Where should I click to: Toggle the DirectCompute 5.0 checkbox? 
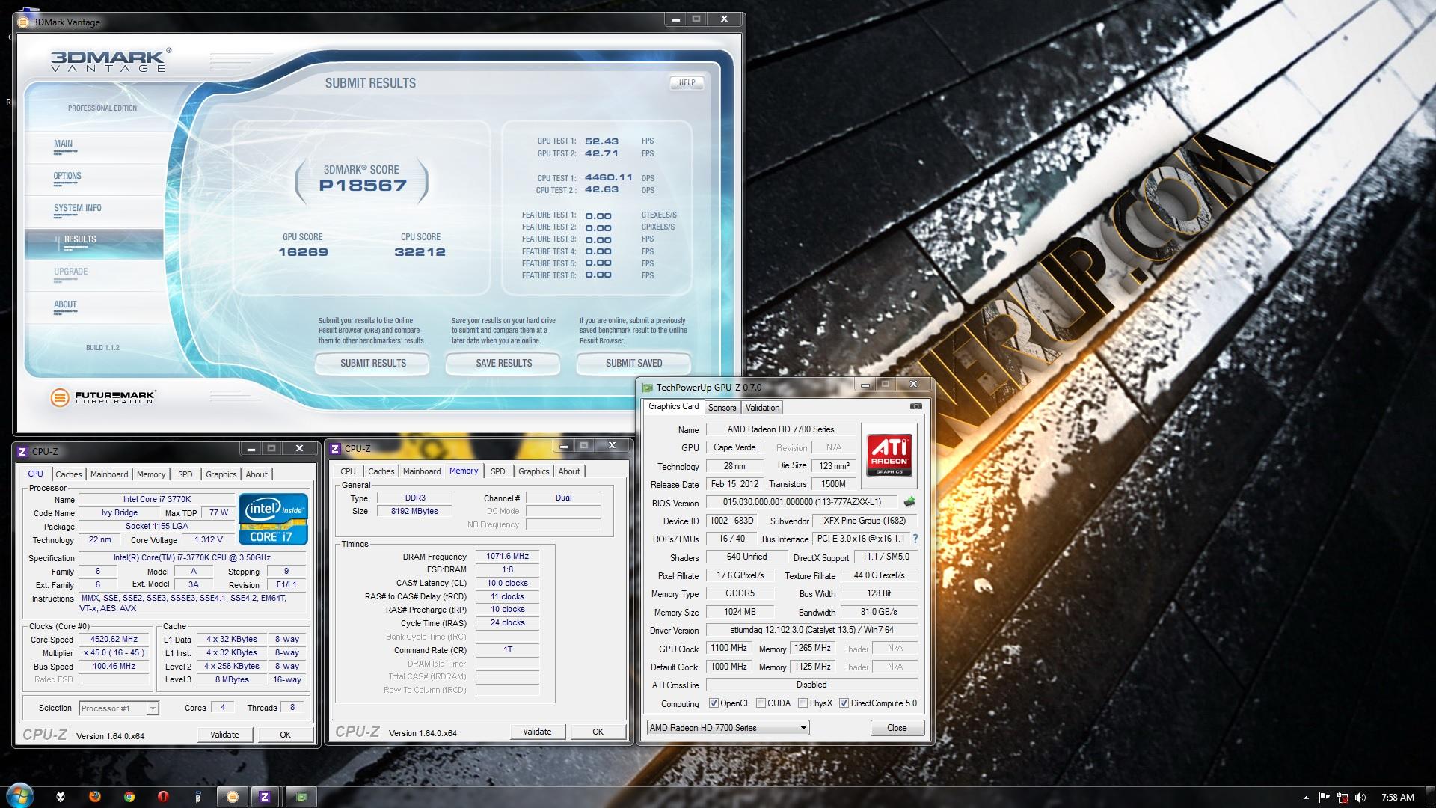pyautogui.click(x=844, y=703)
